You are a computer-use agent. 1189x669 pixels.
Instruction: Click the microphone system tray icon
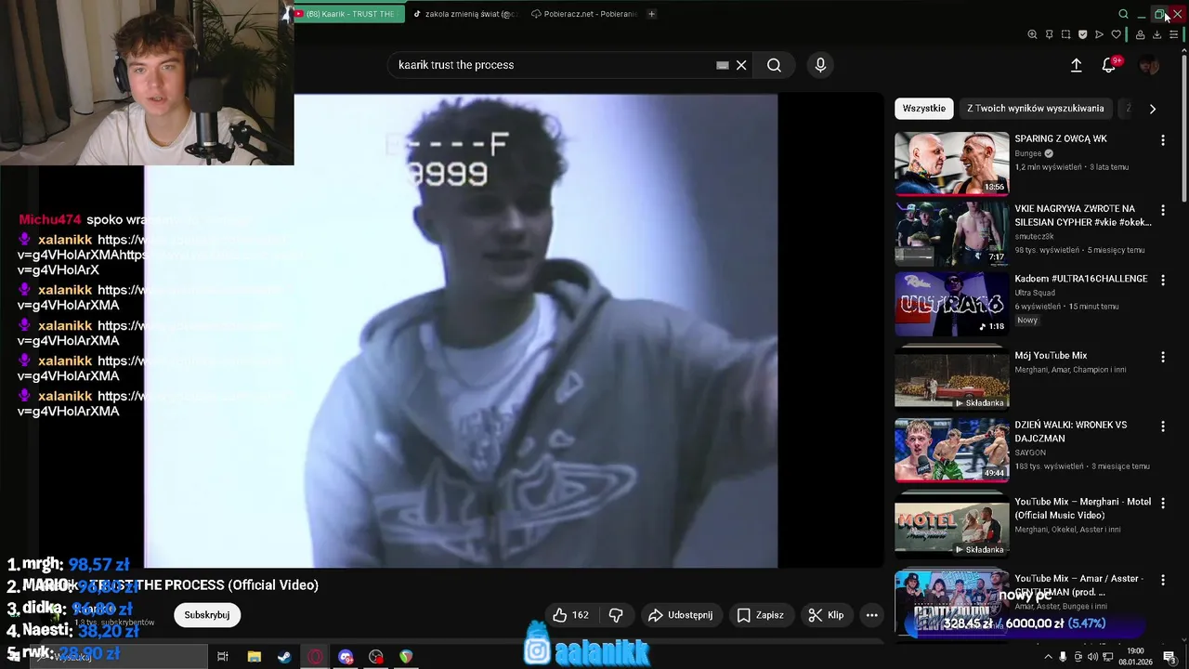pyautogui.click(x=1064, y=657)
